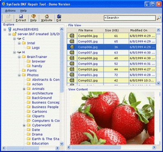Click the Load toolbar icon
163x152 pixels.
[x=8, y=16]
